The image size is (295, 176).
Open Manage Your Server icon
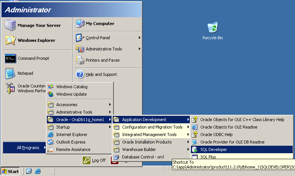pyautogui.click(x=10, y=25)
